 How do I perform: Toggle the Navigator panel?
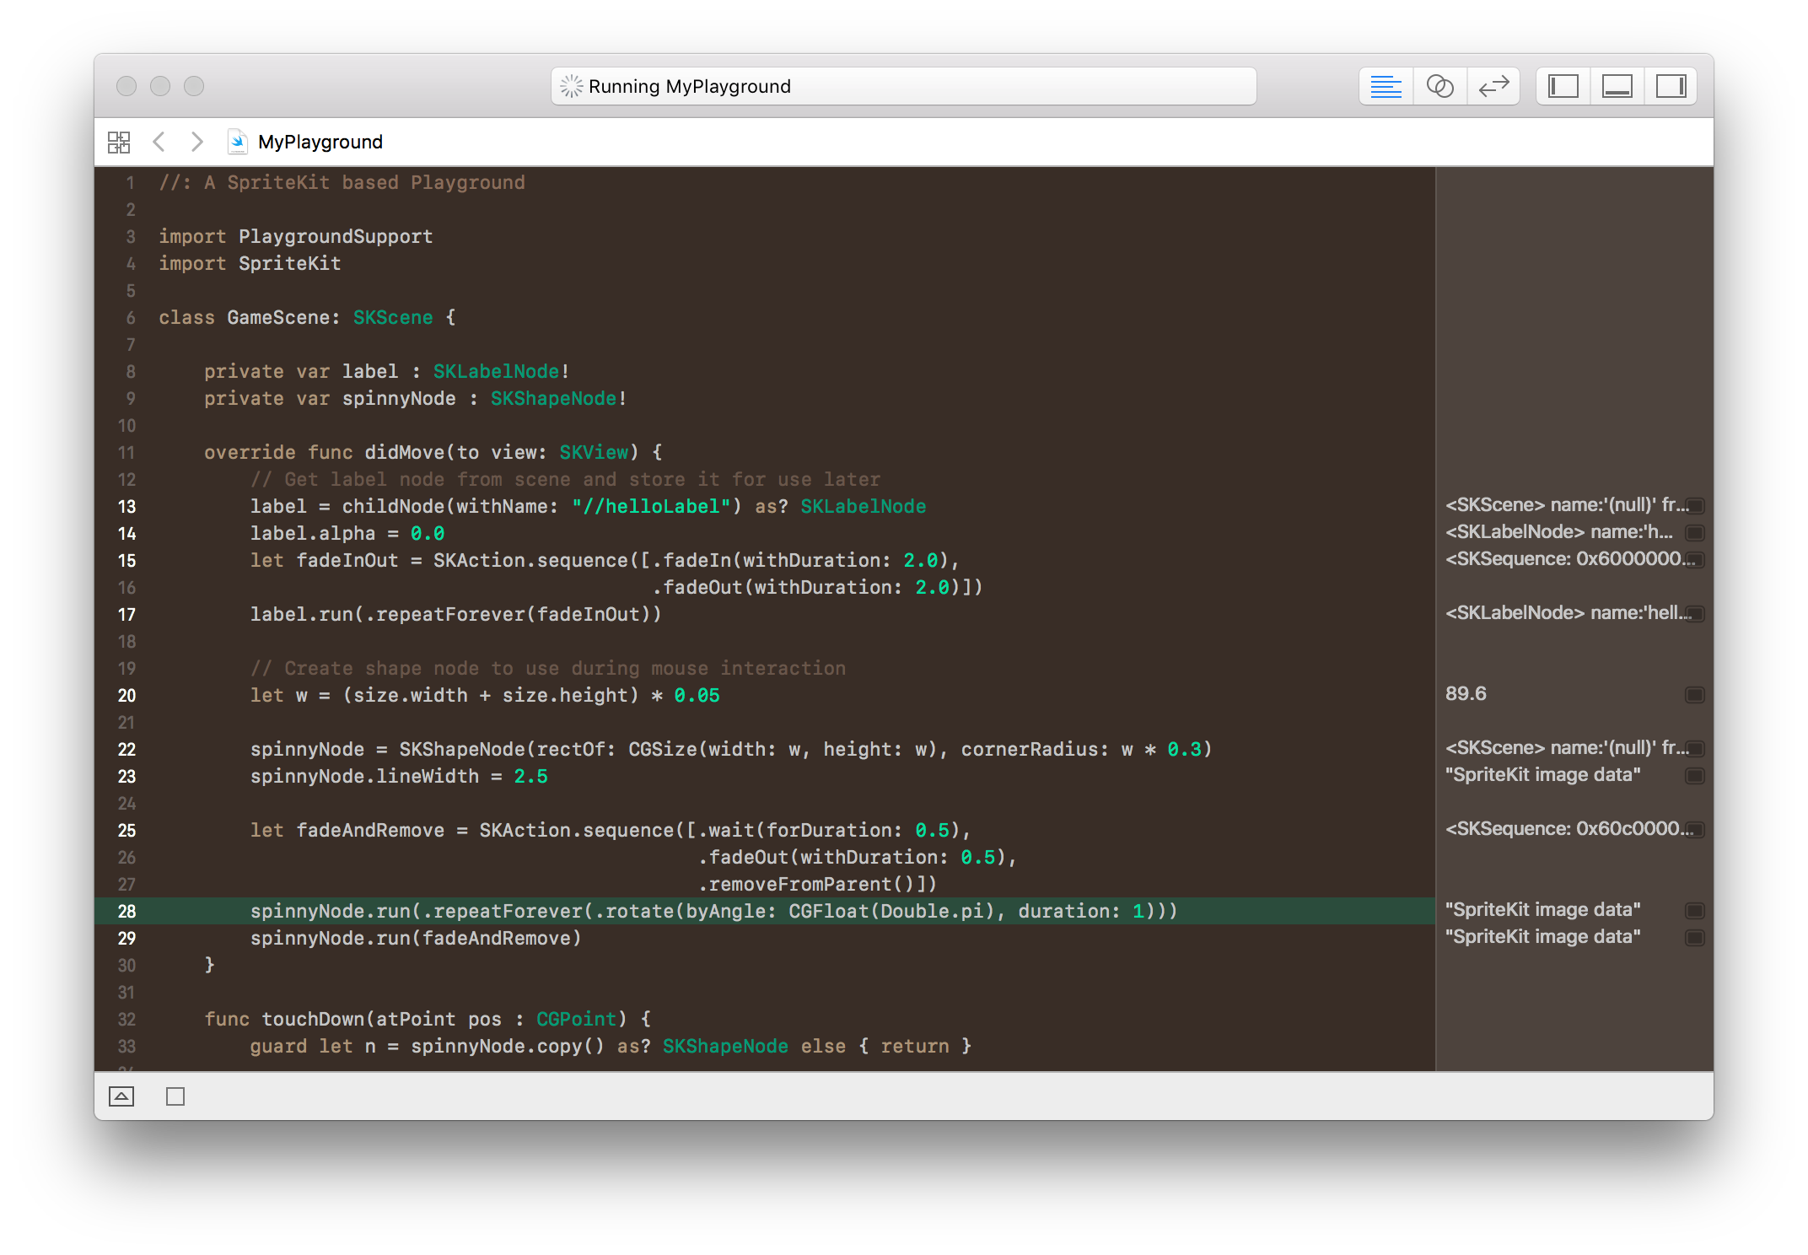(x=1563, y=86)
